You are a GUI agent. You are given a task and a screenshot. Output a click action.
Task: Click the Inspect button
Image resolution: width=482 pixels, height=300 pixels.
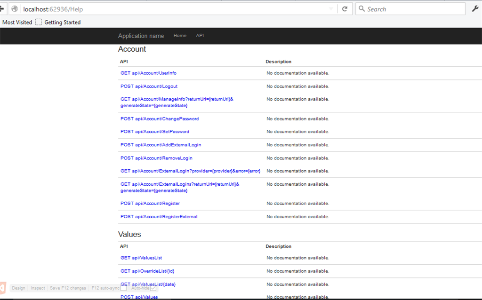(38, 288)
